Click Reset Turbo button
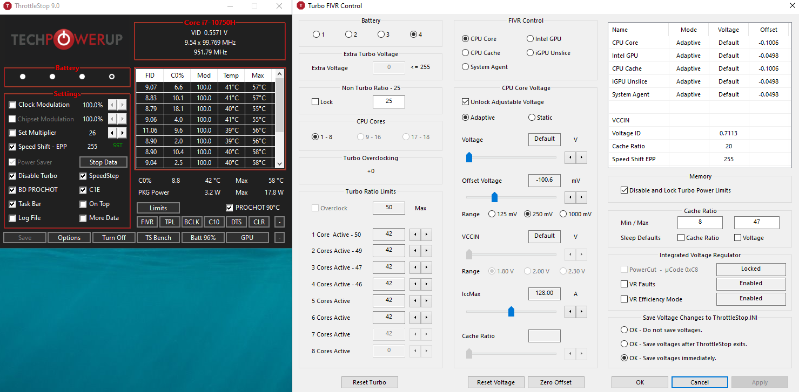Screen dimensions: 799x392 click(370, 382)
